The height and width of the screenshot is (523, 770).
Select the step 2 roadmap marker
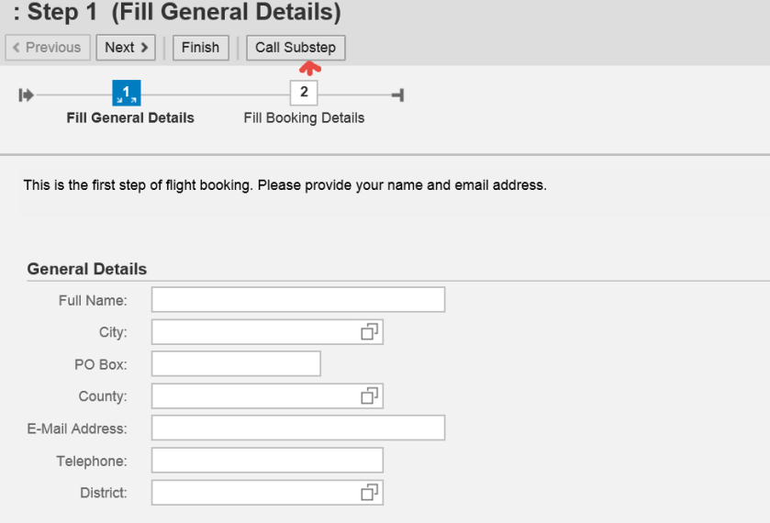[303, 94]
